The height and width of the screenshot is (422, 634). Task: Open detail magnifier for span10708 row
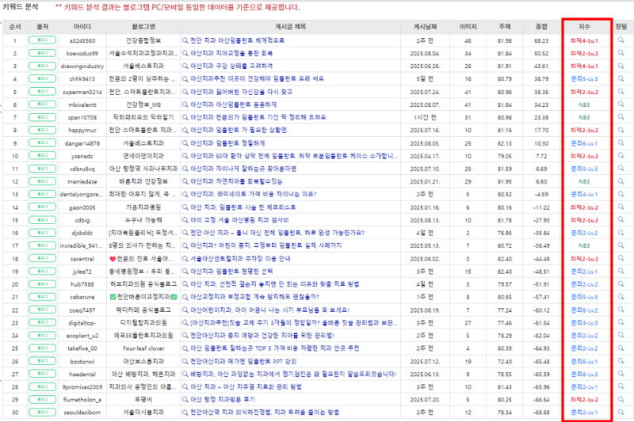tap(621, 117)
